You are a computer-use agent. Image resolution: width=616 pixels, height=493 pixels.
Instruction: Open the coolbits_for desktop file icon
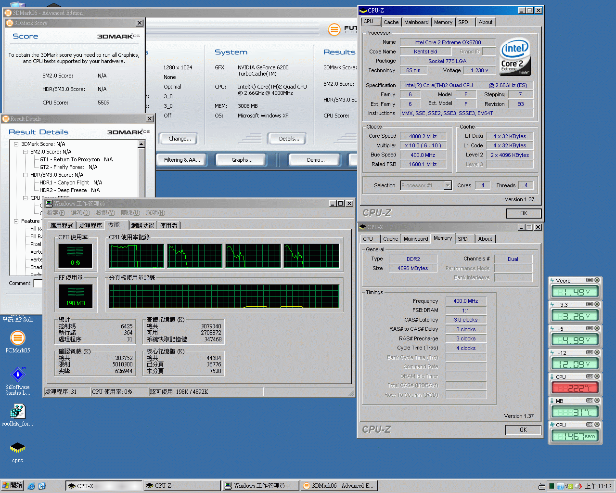[18, 411]
